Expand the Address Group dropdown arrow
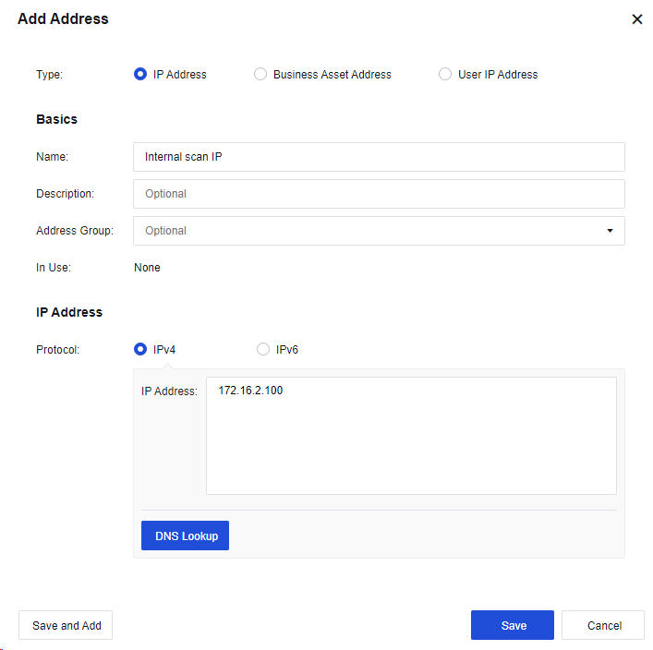 pyautogui.click(x=610, y=231)
